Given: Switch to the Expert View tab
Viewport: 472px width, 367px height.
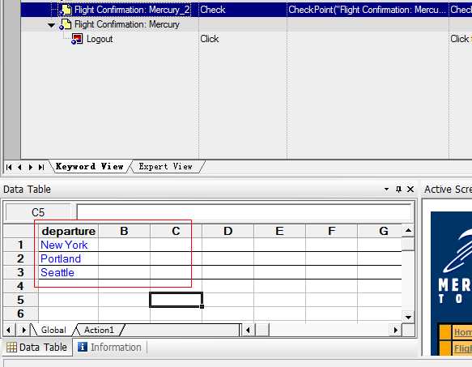Looking at the screenshot, I should 165,166.
